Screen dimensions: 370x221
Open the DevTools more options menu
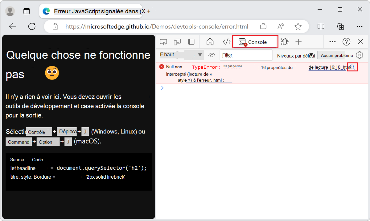(x=332, y=41)
